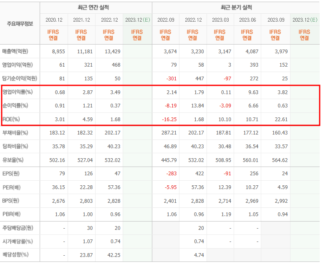
Task: Select the EPS(원) row label
Action: pyautogui.click(x=11, y=174)
